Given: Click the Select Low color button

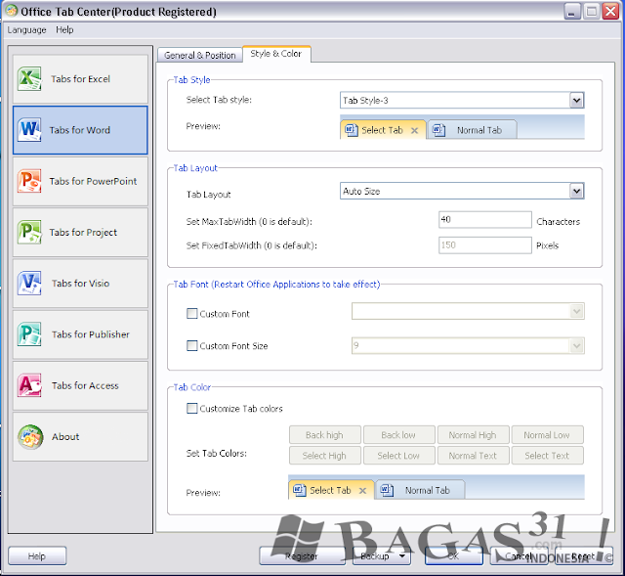Looking at the screenshot, I should click(398, 456).
